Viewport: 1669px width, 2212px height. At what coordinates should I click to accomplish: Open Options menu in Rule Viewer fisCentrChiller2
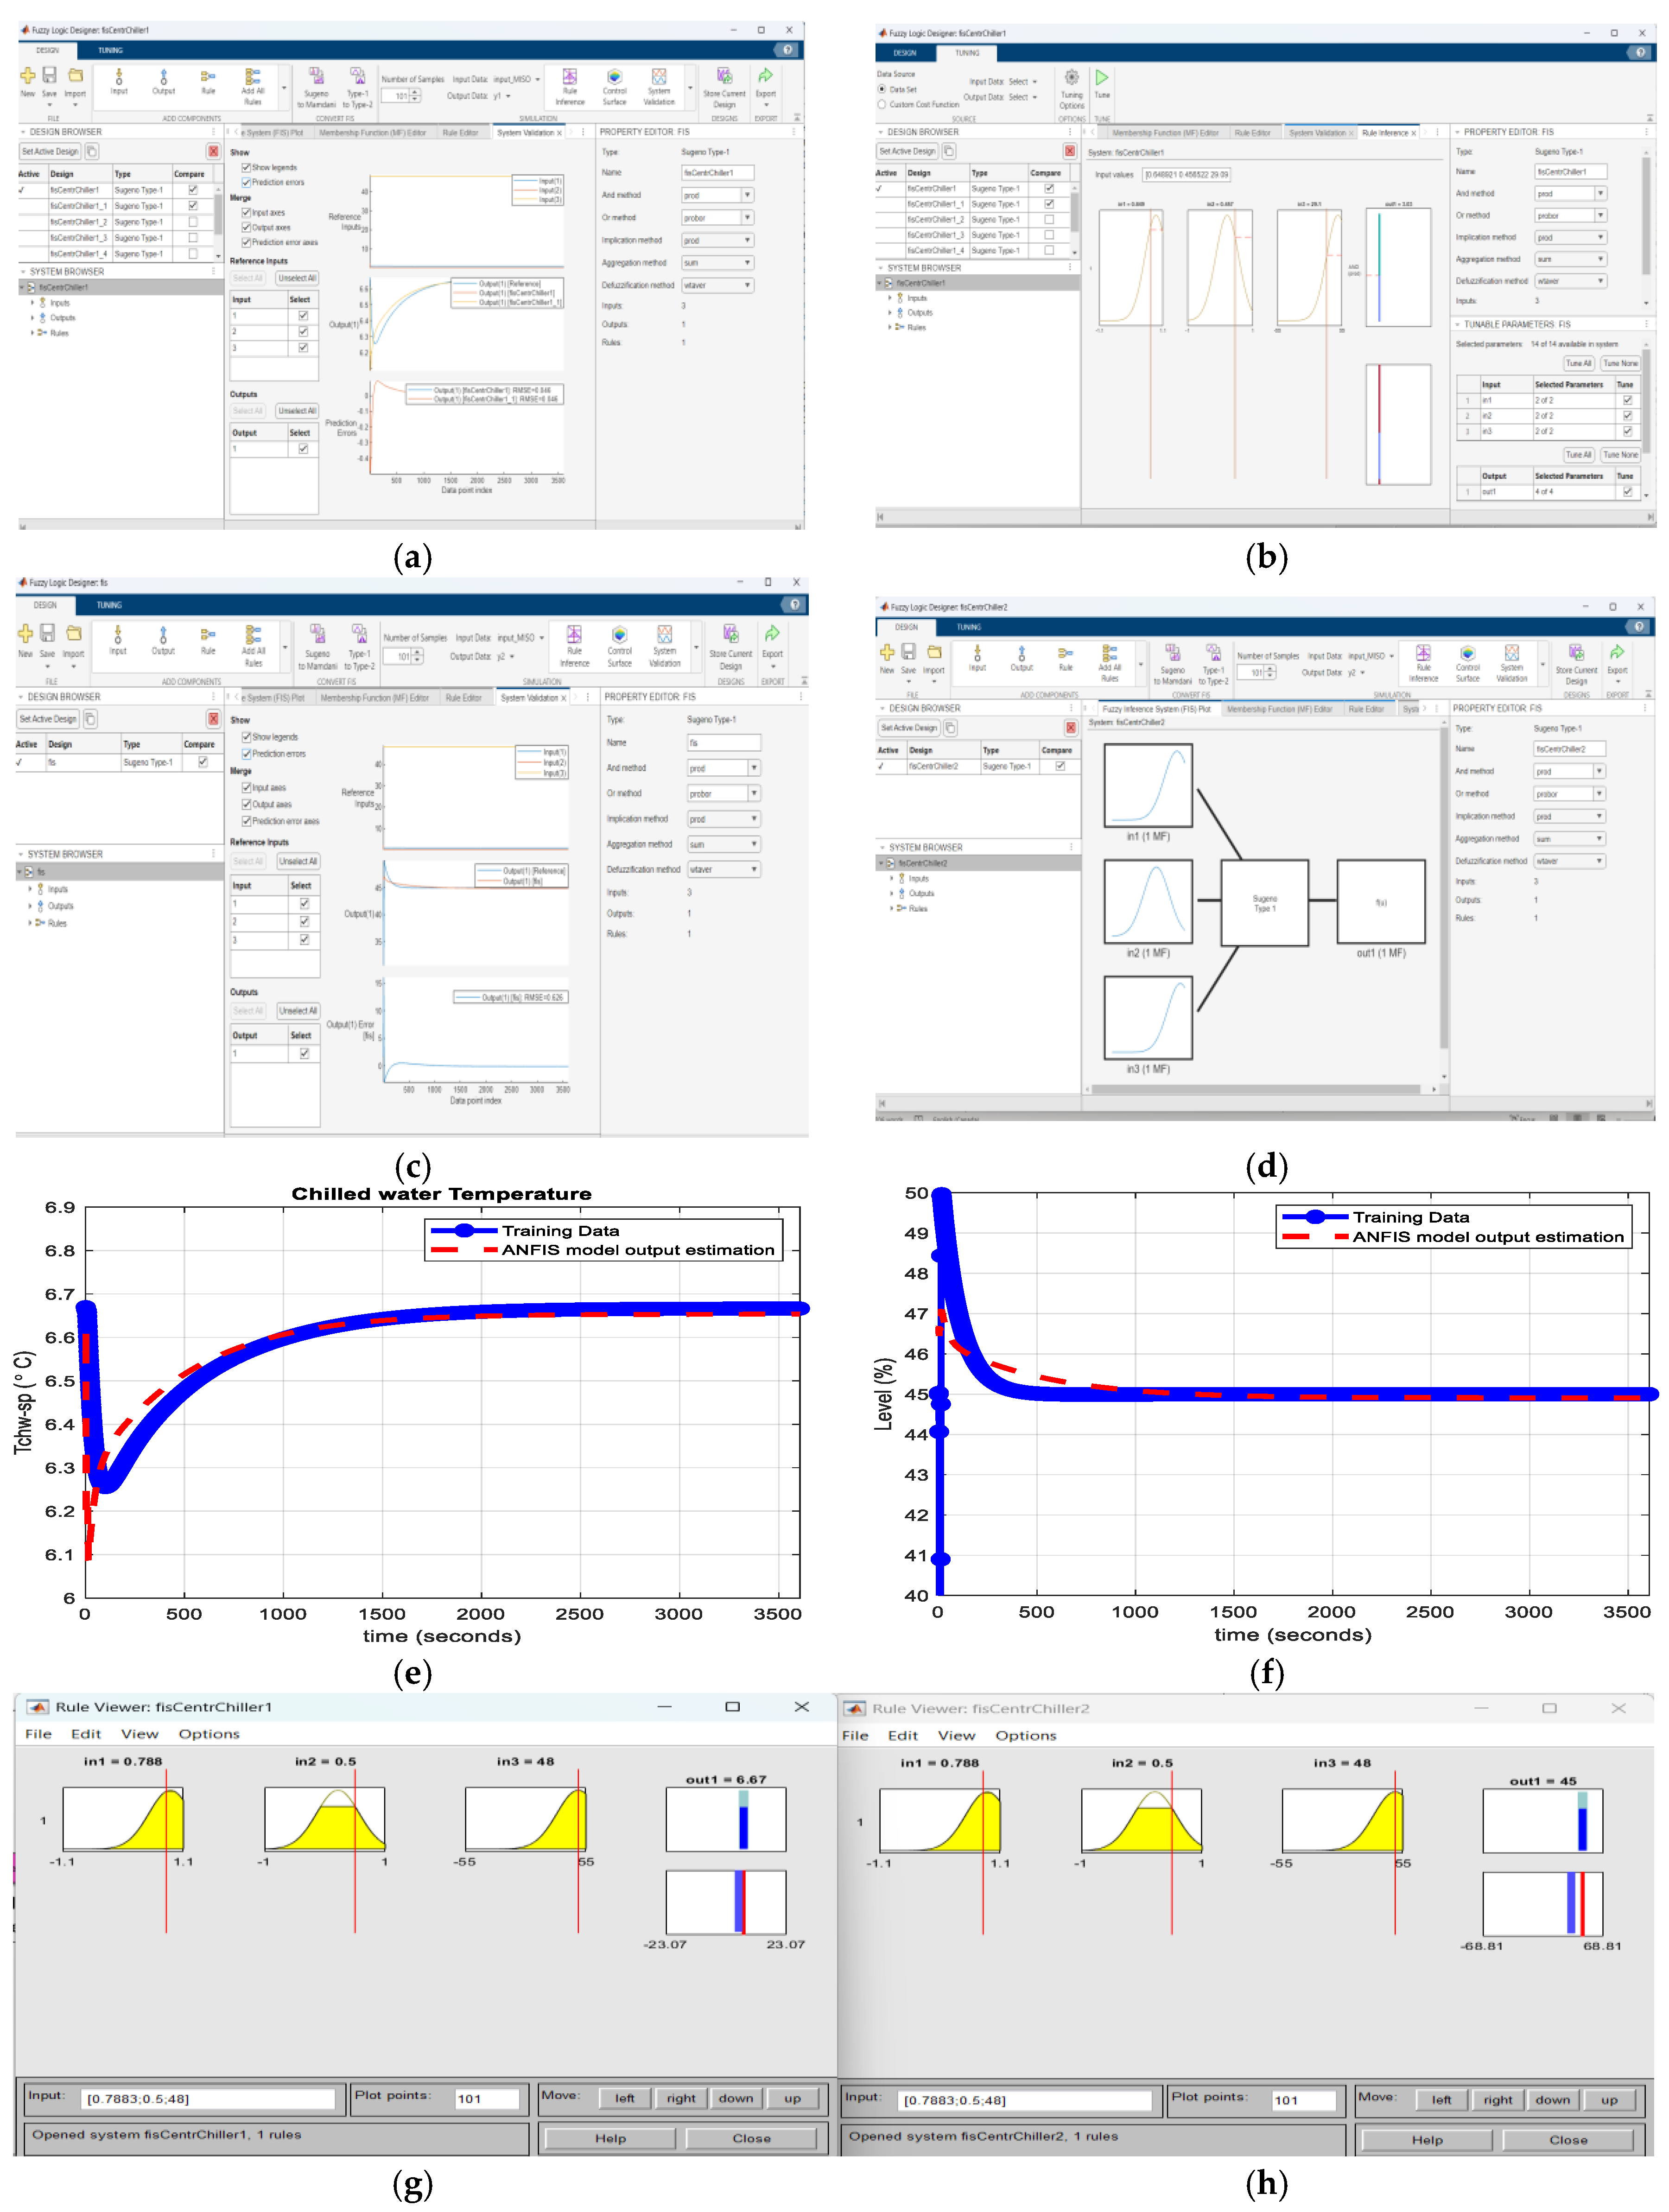(1025, 1735)
